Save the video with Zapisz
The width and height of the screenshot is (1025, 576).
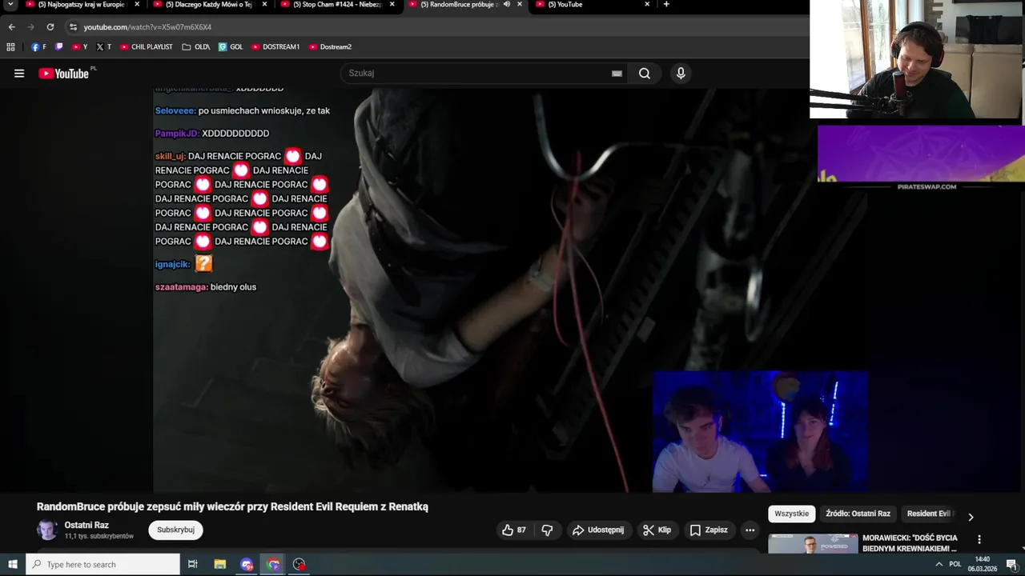pyautogui.click(x=709, y=530)
